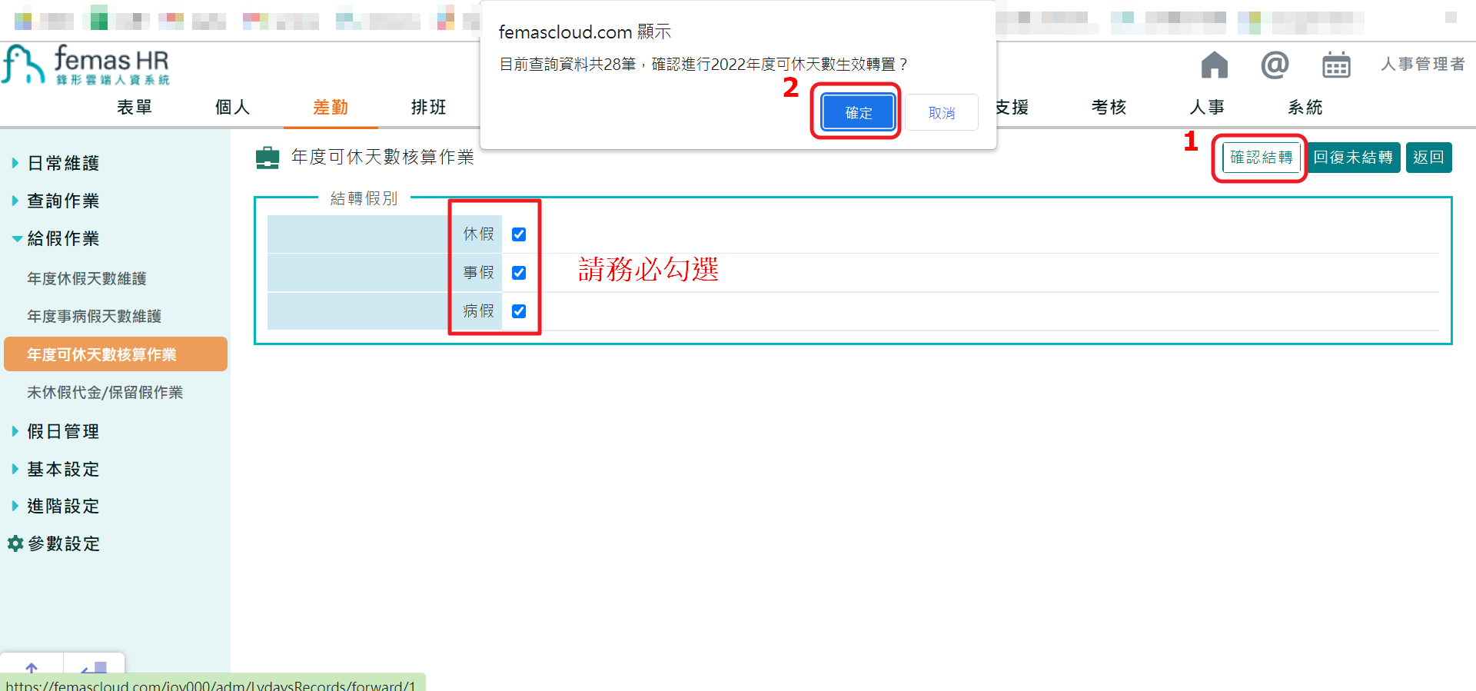Toggle the 病假 checkbox

tap(519, 311)
